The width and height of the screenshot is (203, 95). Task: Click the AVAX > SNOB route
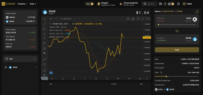(x=164, y=89)
